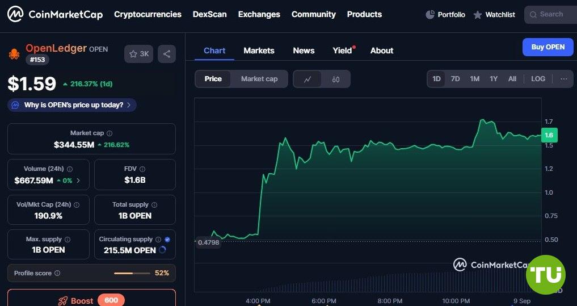Click the share icon button
This screenshot has width=577, height=306.
tap(167, 54)
